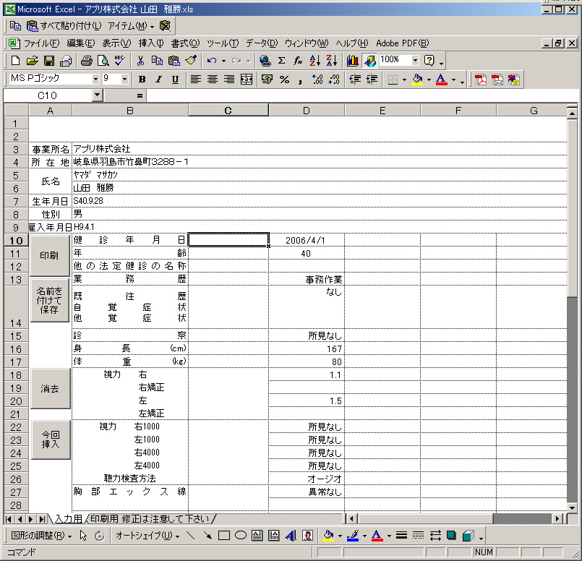
Task: Click the Sort Ascending icon
Action: (315, 61)
